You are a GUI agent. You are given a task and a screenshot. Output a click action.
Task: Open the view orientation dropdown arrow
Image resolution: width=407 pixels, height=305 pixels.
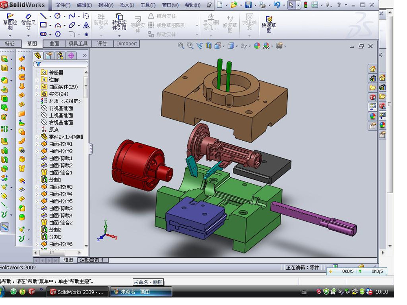click(x=223, y=46)
